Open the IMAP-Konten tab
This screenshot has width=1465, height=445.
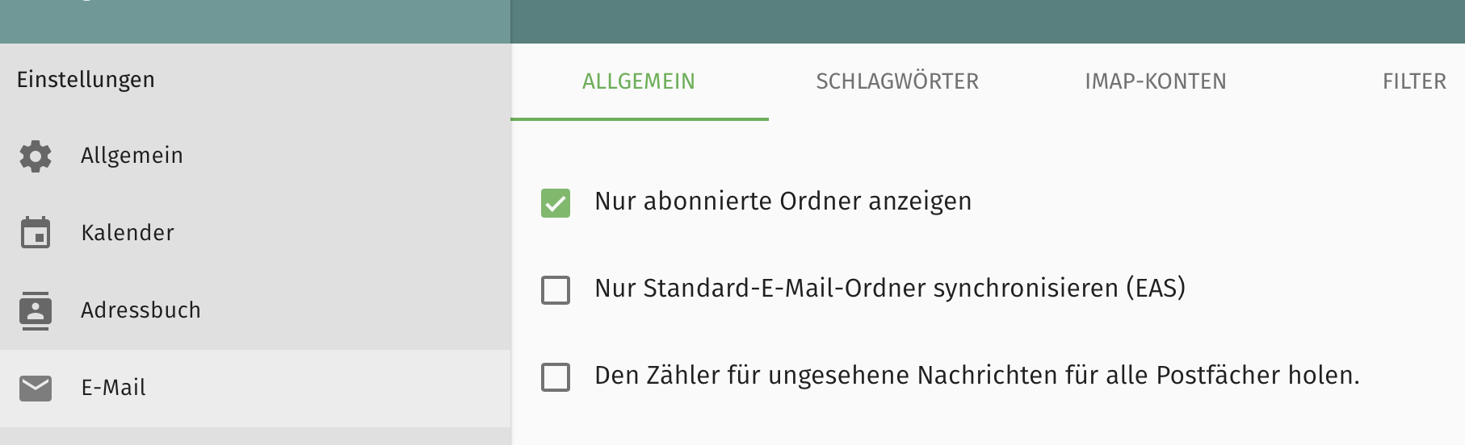pyautogui.click(x=1156, y=81)
